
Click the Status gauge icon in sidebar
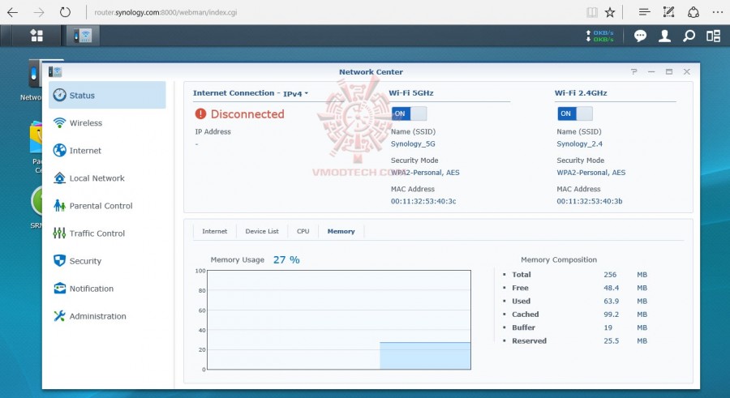pyautogui.click(x=59, y=95)
